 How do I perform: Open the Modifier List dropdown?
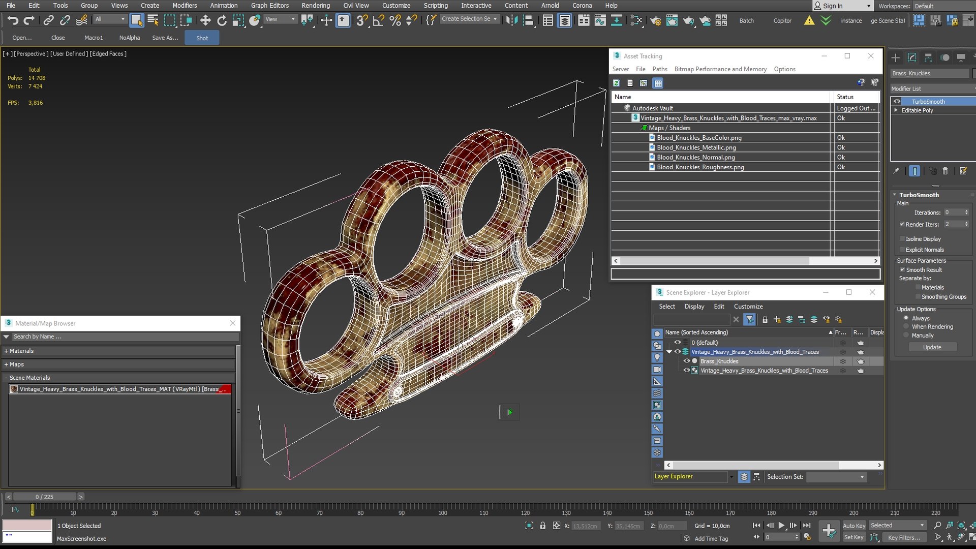(x=932, y=89)
